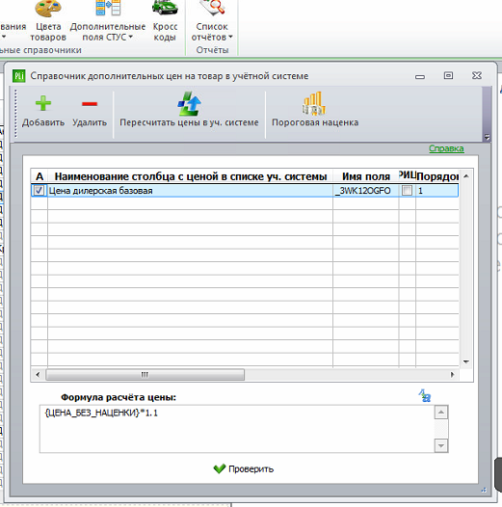This screenshot has width=502, height=507.
Task: Close the Справочник дополнительных цен window
Action: tap(477, 75)
